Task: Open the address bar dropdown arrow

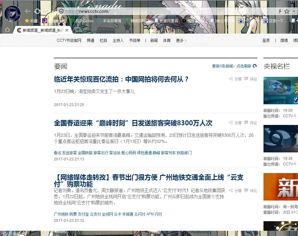Action: 294,11
